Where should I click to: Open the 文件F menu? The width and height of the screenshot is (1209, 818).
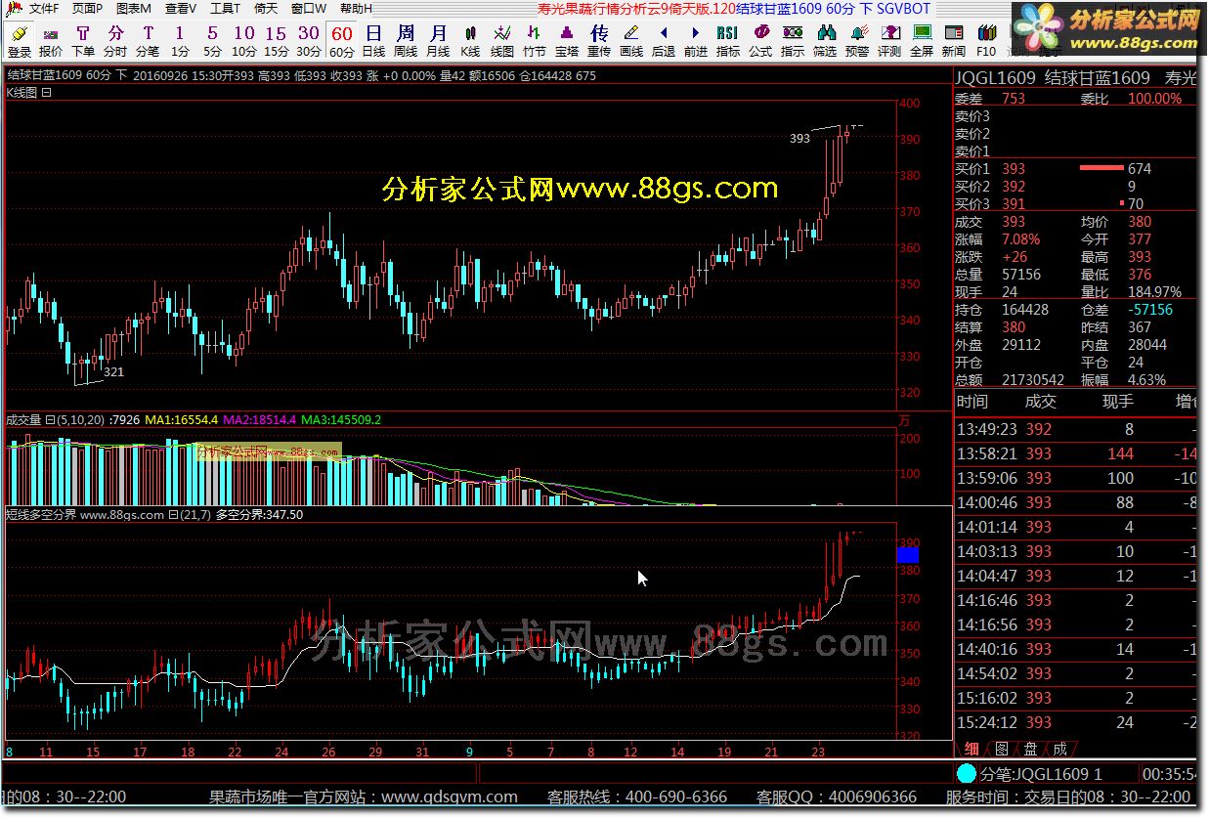(44, 9)
